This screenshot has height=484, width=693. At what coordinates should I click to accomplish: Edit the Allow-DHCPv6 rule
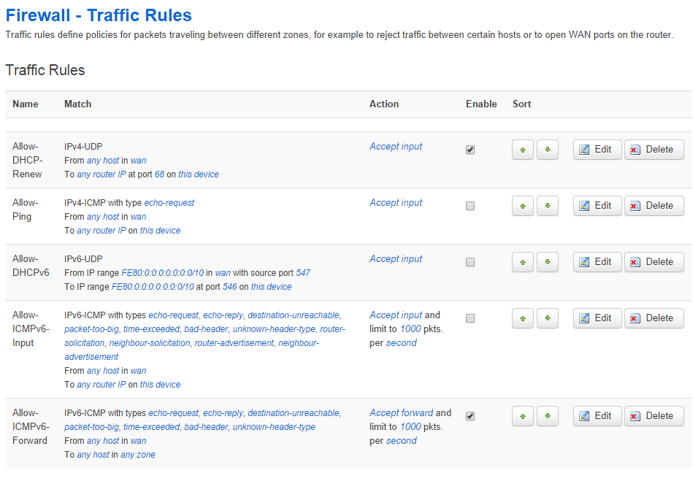597,262
